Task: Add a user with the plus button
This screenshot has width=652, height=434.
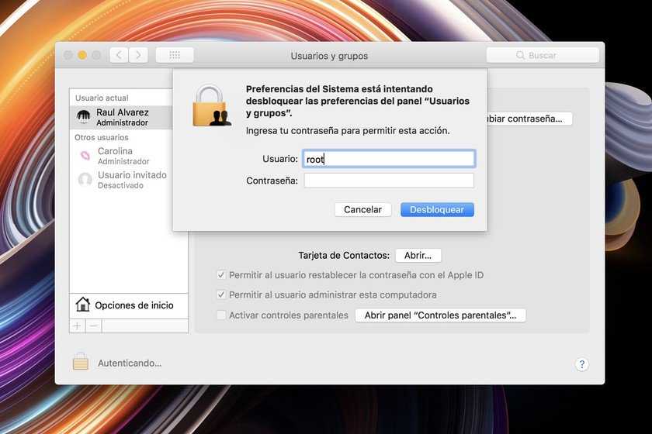Action: click(x=78, y=326)
